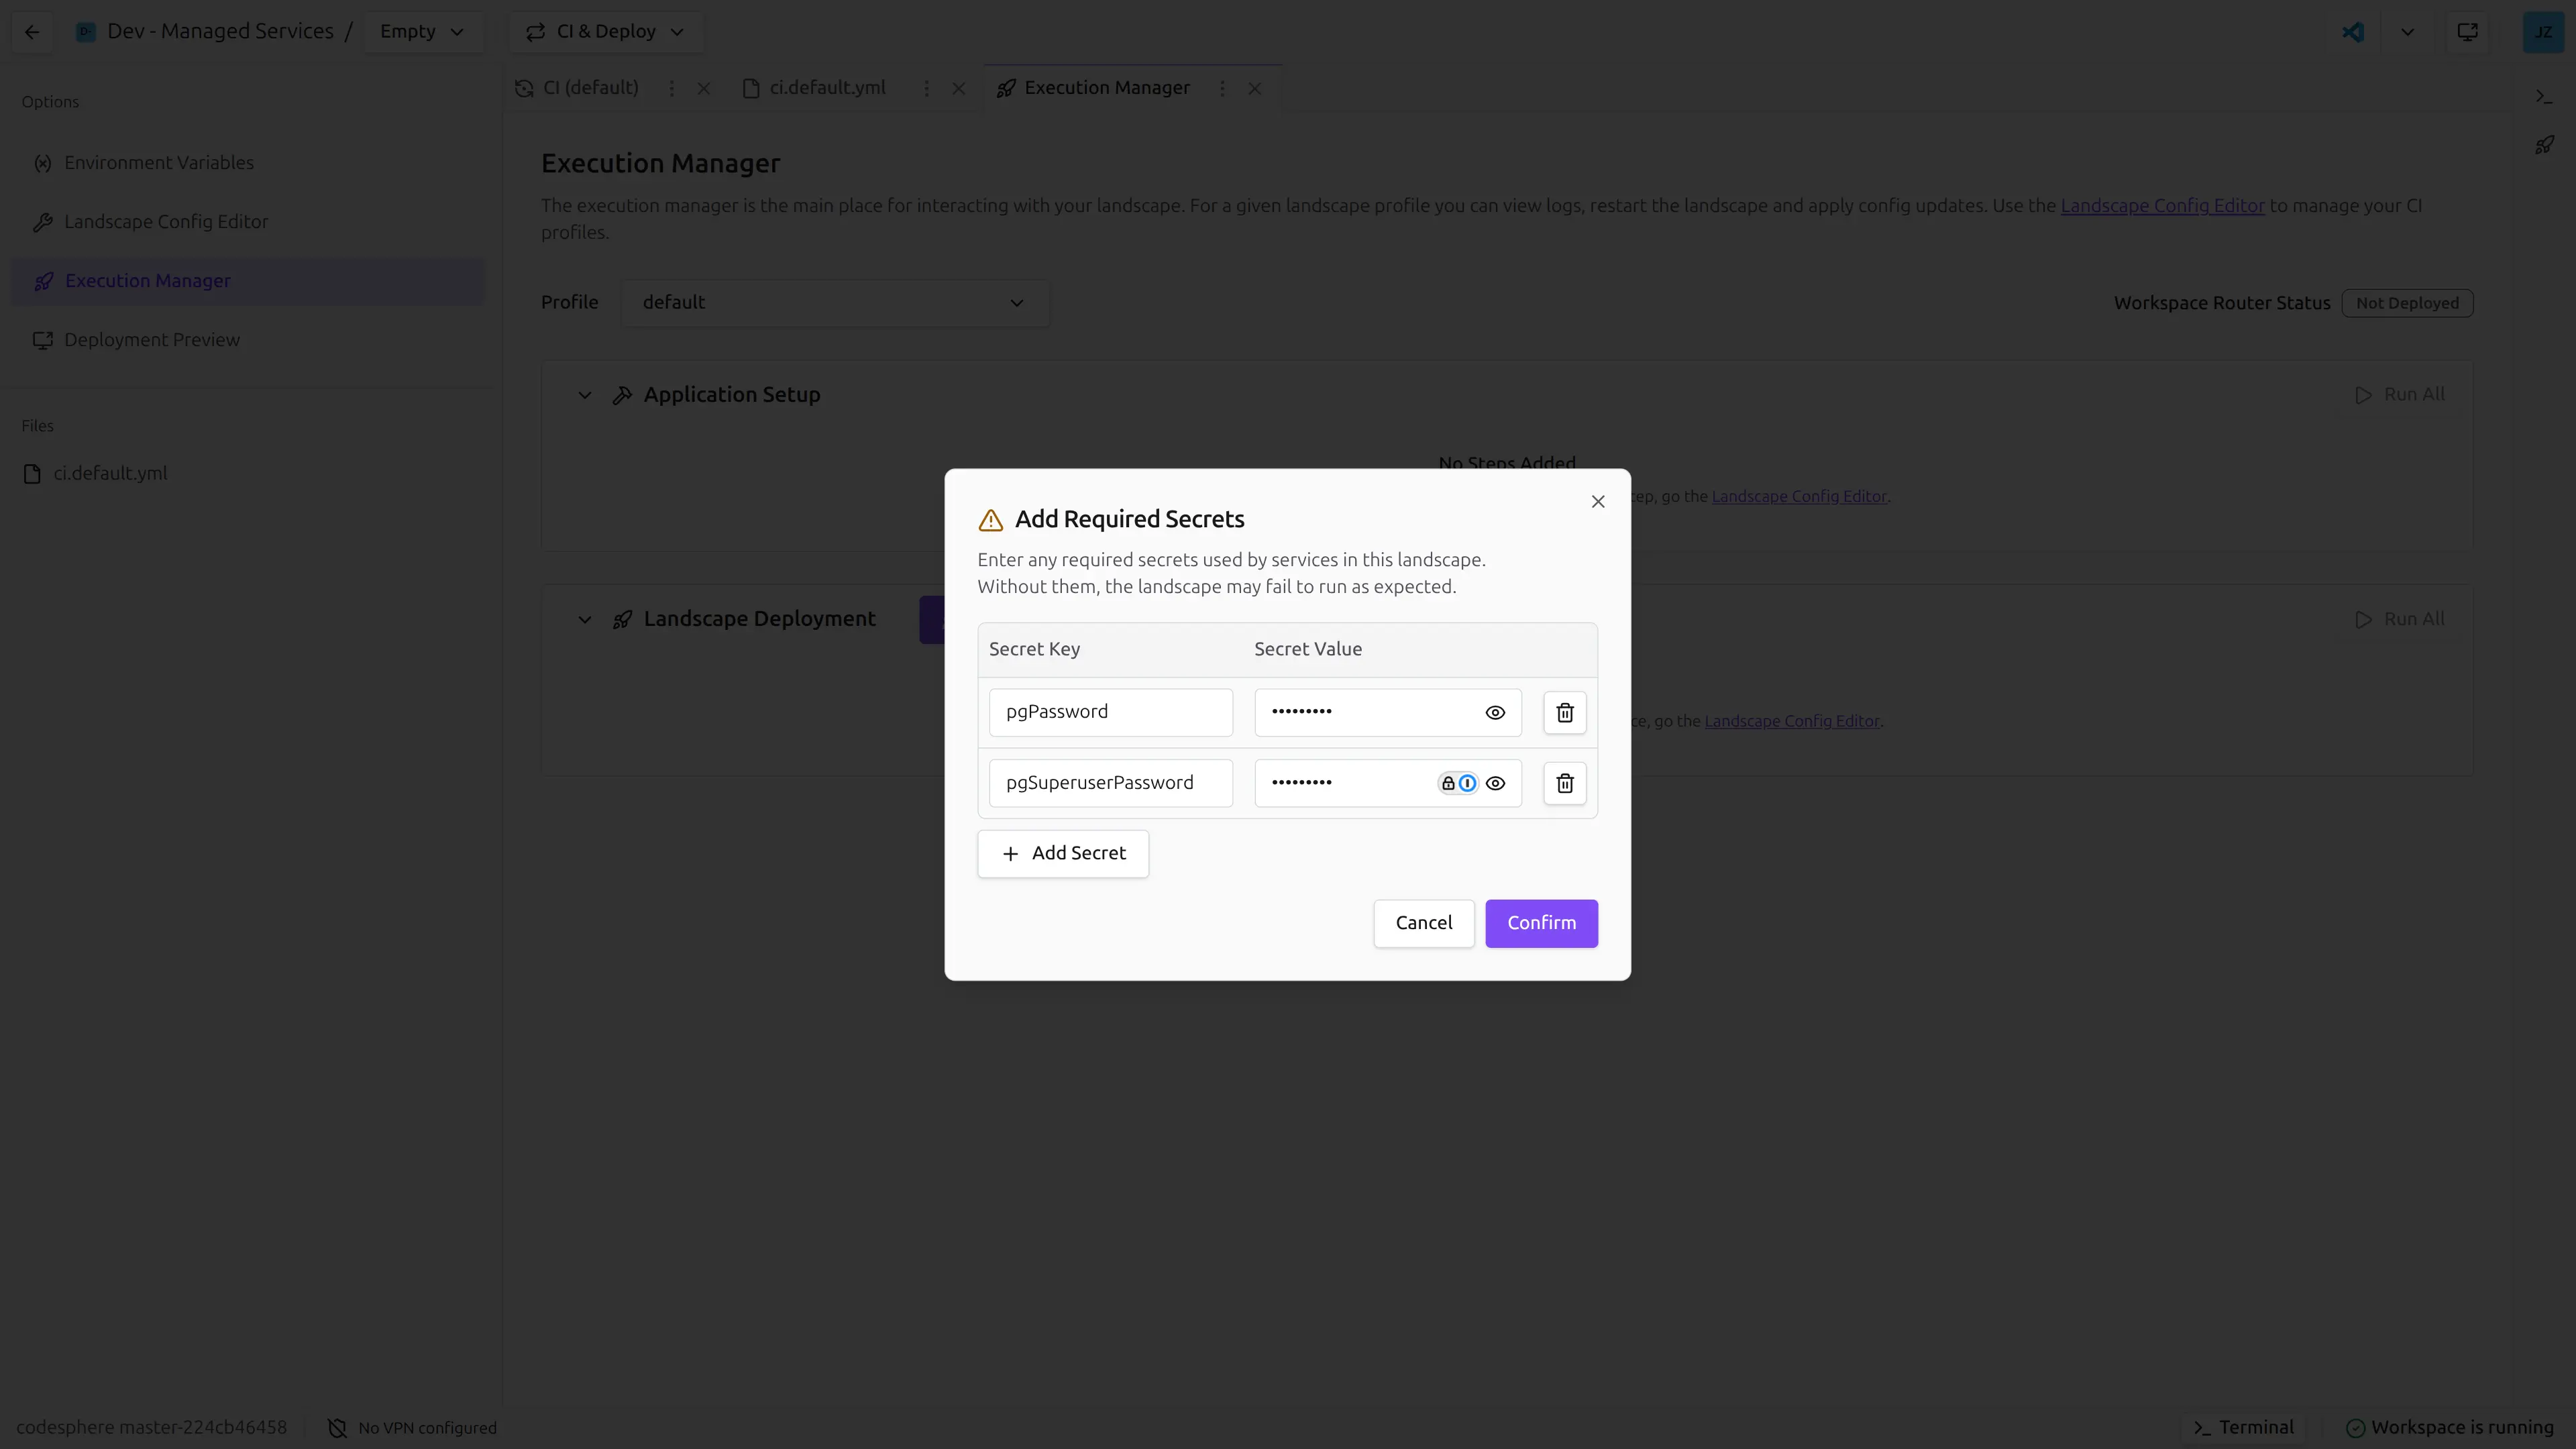
Task: Open the Terminal in status bar
Action: [x=2243, y=1427]
